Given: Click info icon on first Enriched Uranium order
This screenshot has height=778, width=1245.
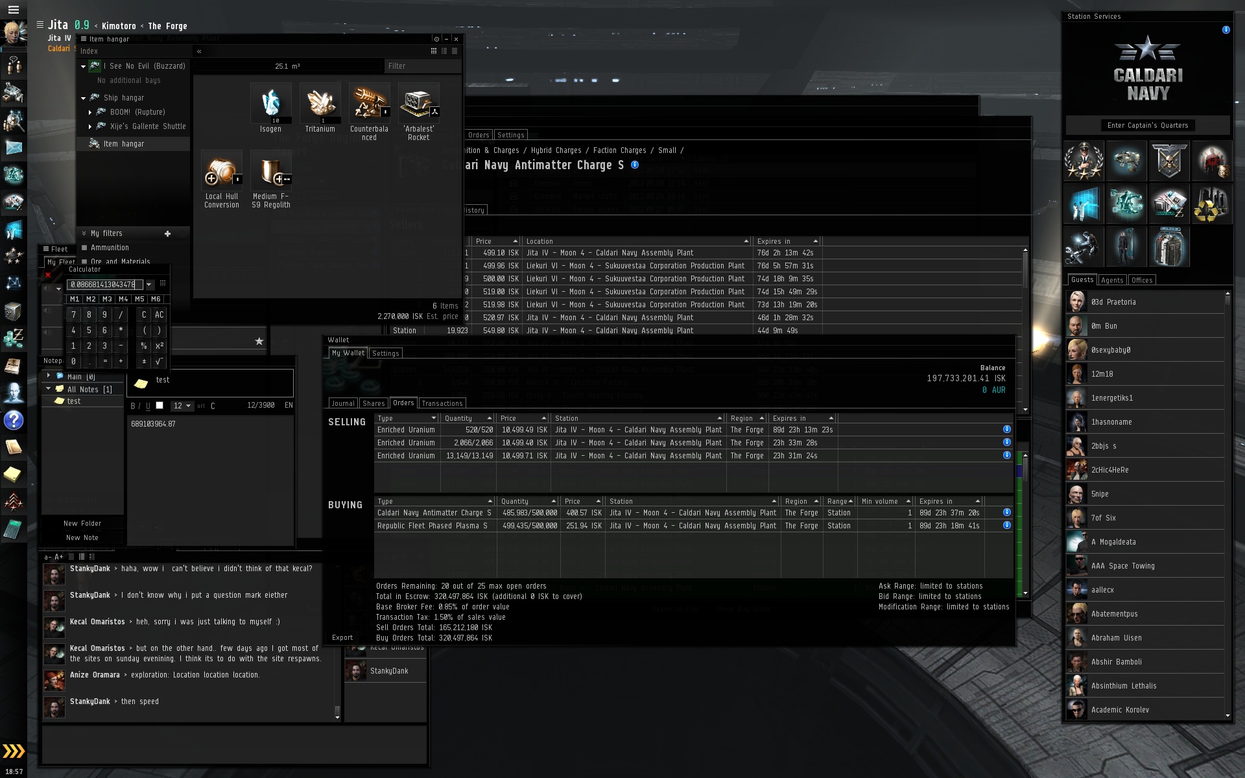Looking at the screenshot, I should 1006,429.
